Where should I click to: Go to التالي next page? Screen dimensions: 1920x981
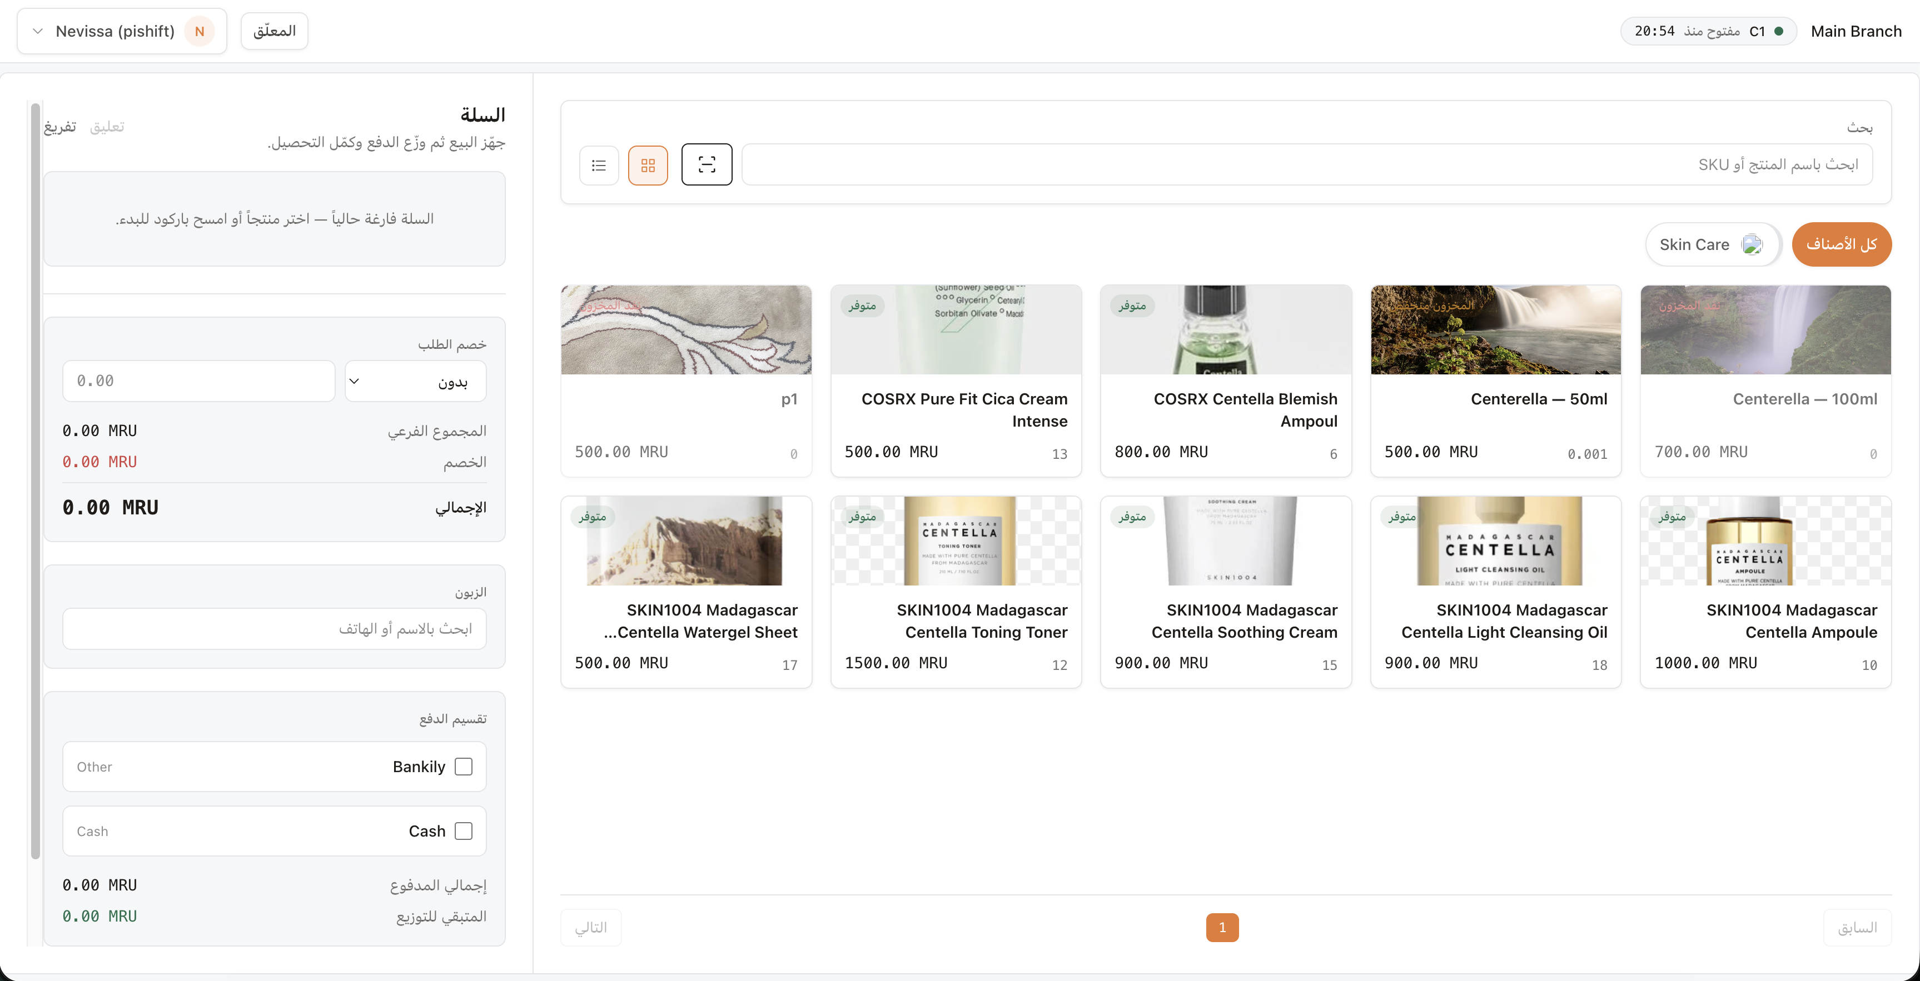tap(591, 927)
